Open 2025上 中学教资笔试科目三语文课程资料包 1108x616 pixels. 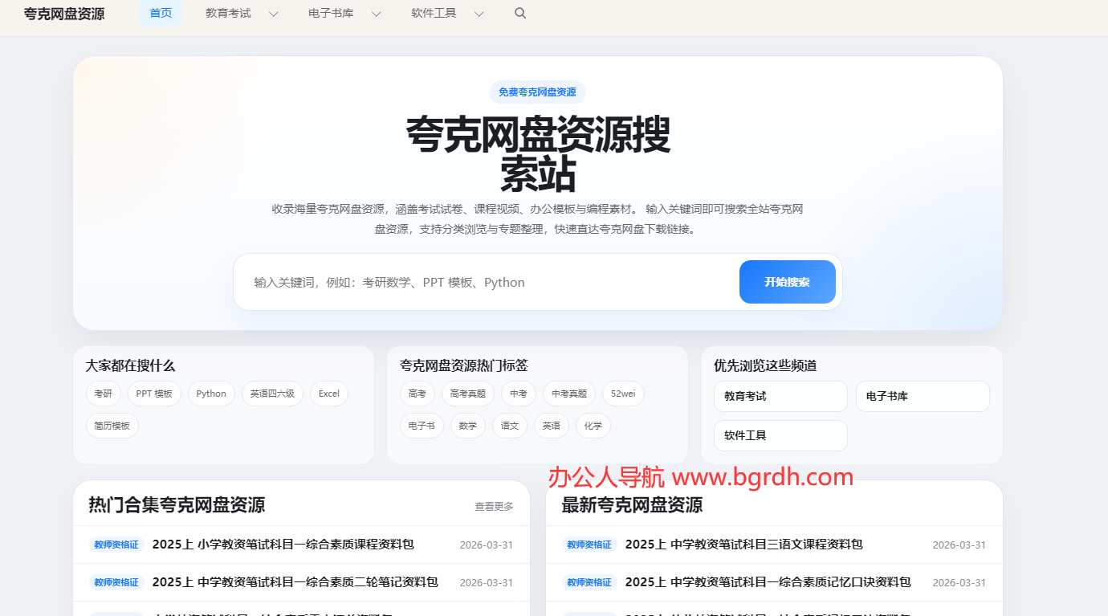coord(743,544)
